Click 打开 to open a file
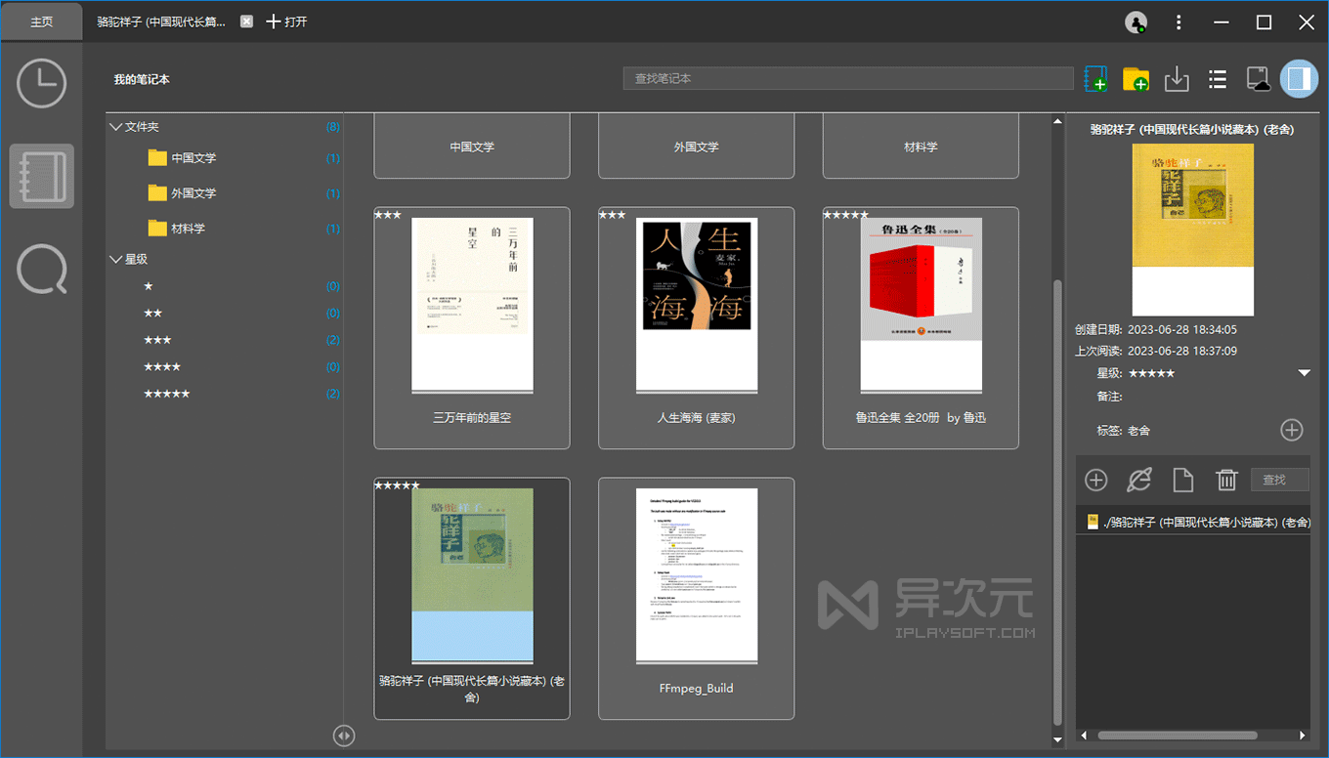This screenshot has height=758, width=1329. tap(285, 21)
